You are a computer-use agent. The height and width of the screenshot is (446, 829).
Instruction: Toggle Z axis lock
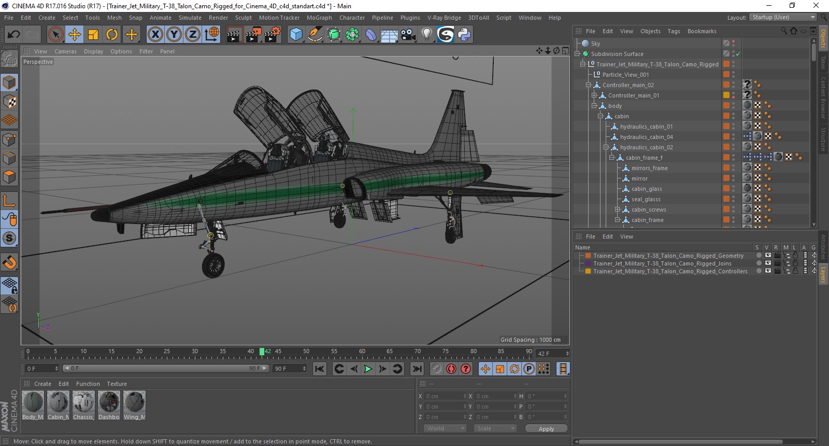click(x=193, y=35)
